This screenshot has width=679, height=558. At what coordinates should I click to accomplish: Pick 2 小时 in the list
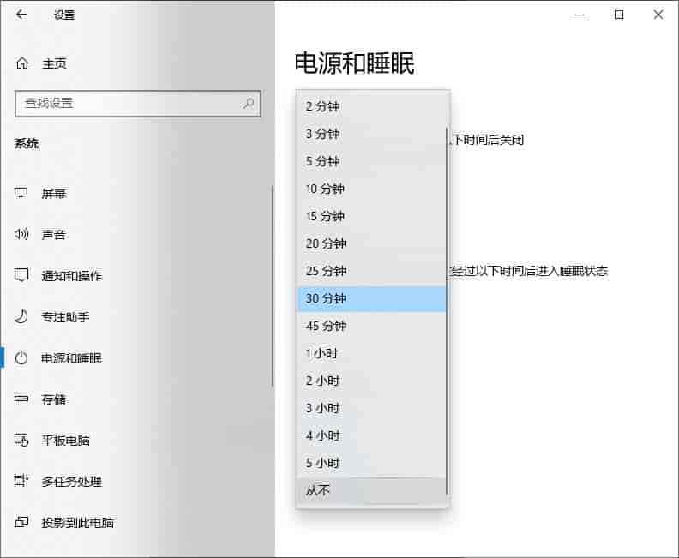371,381
